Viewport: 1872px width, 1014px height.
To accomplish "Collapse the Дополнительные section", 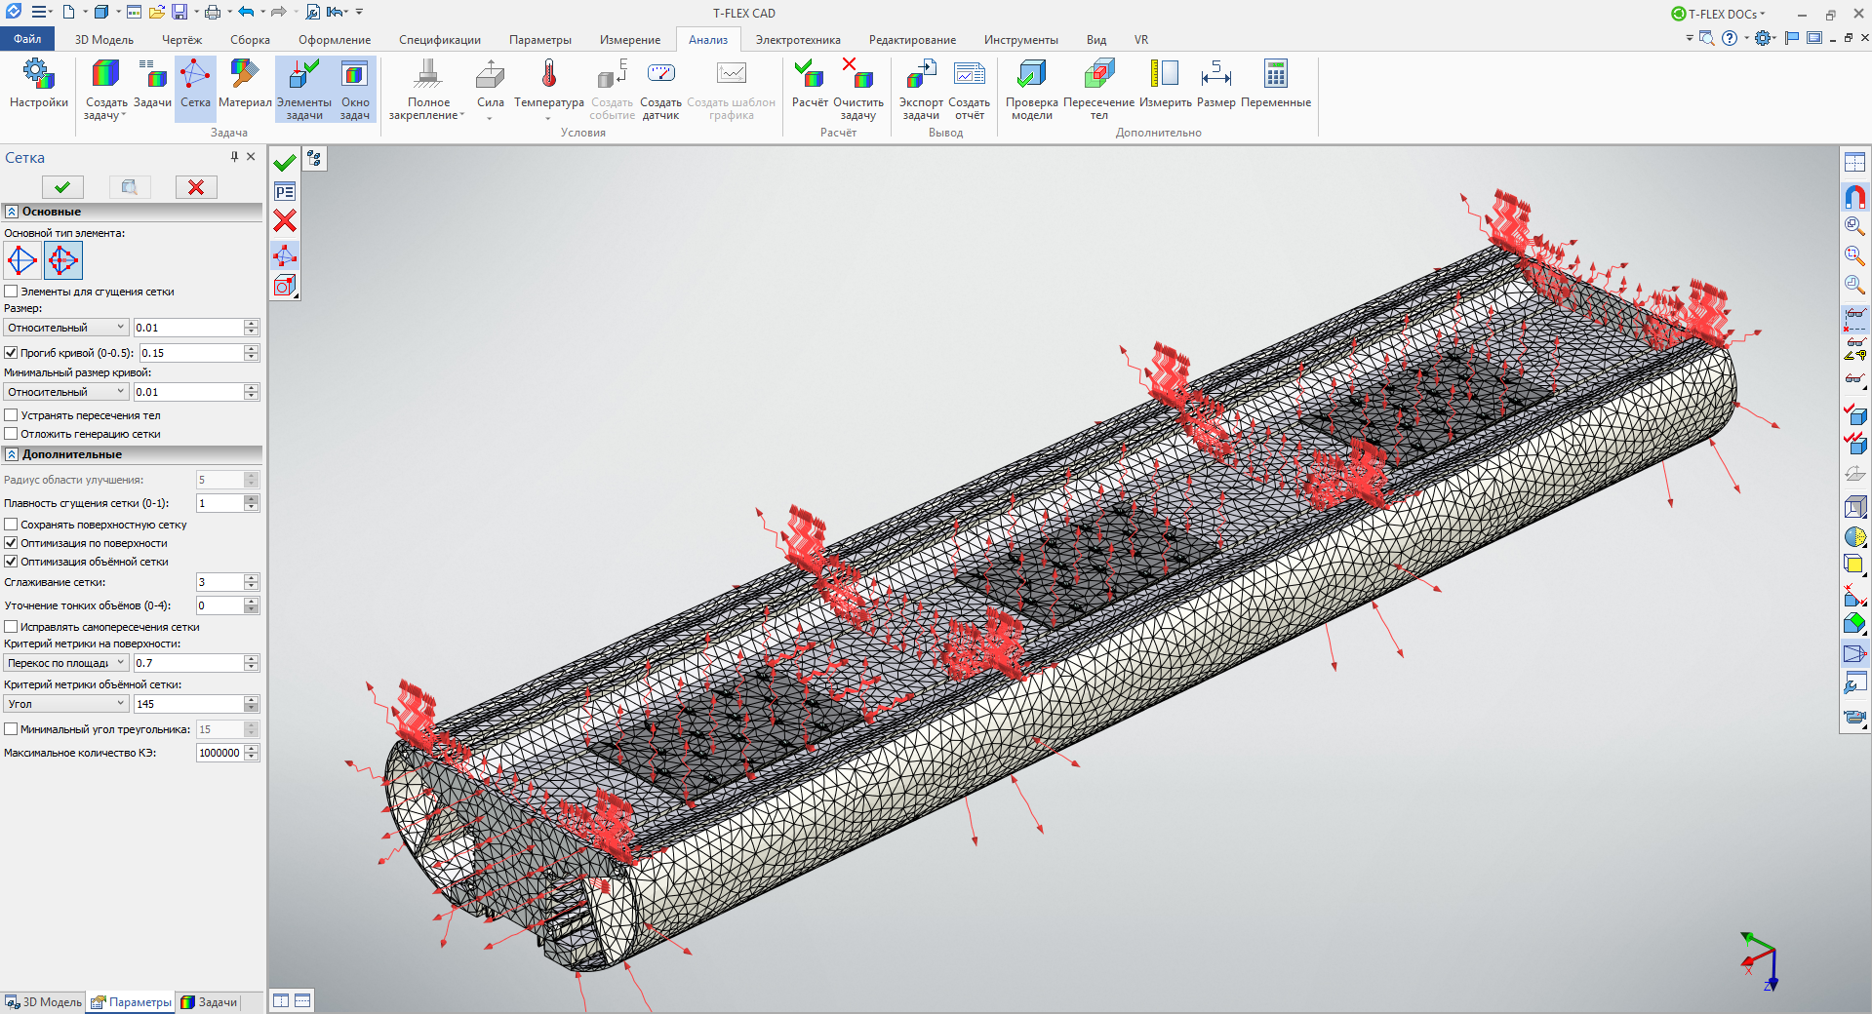I will (x=12, y=454).
